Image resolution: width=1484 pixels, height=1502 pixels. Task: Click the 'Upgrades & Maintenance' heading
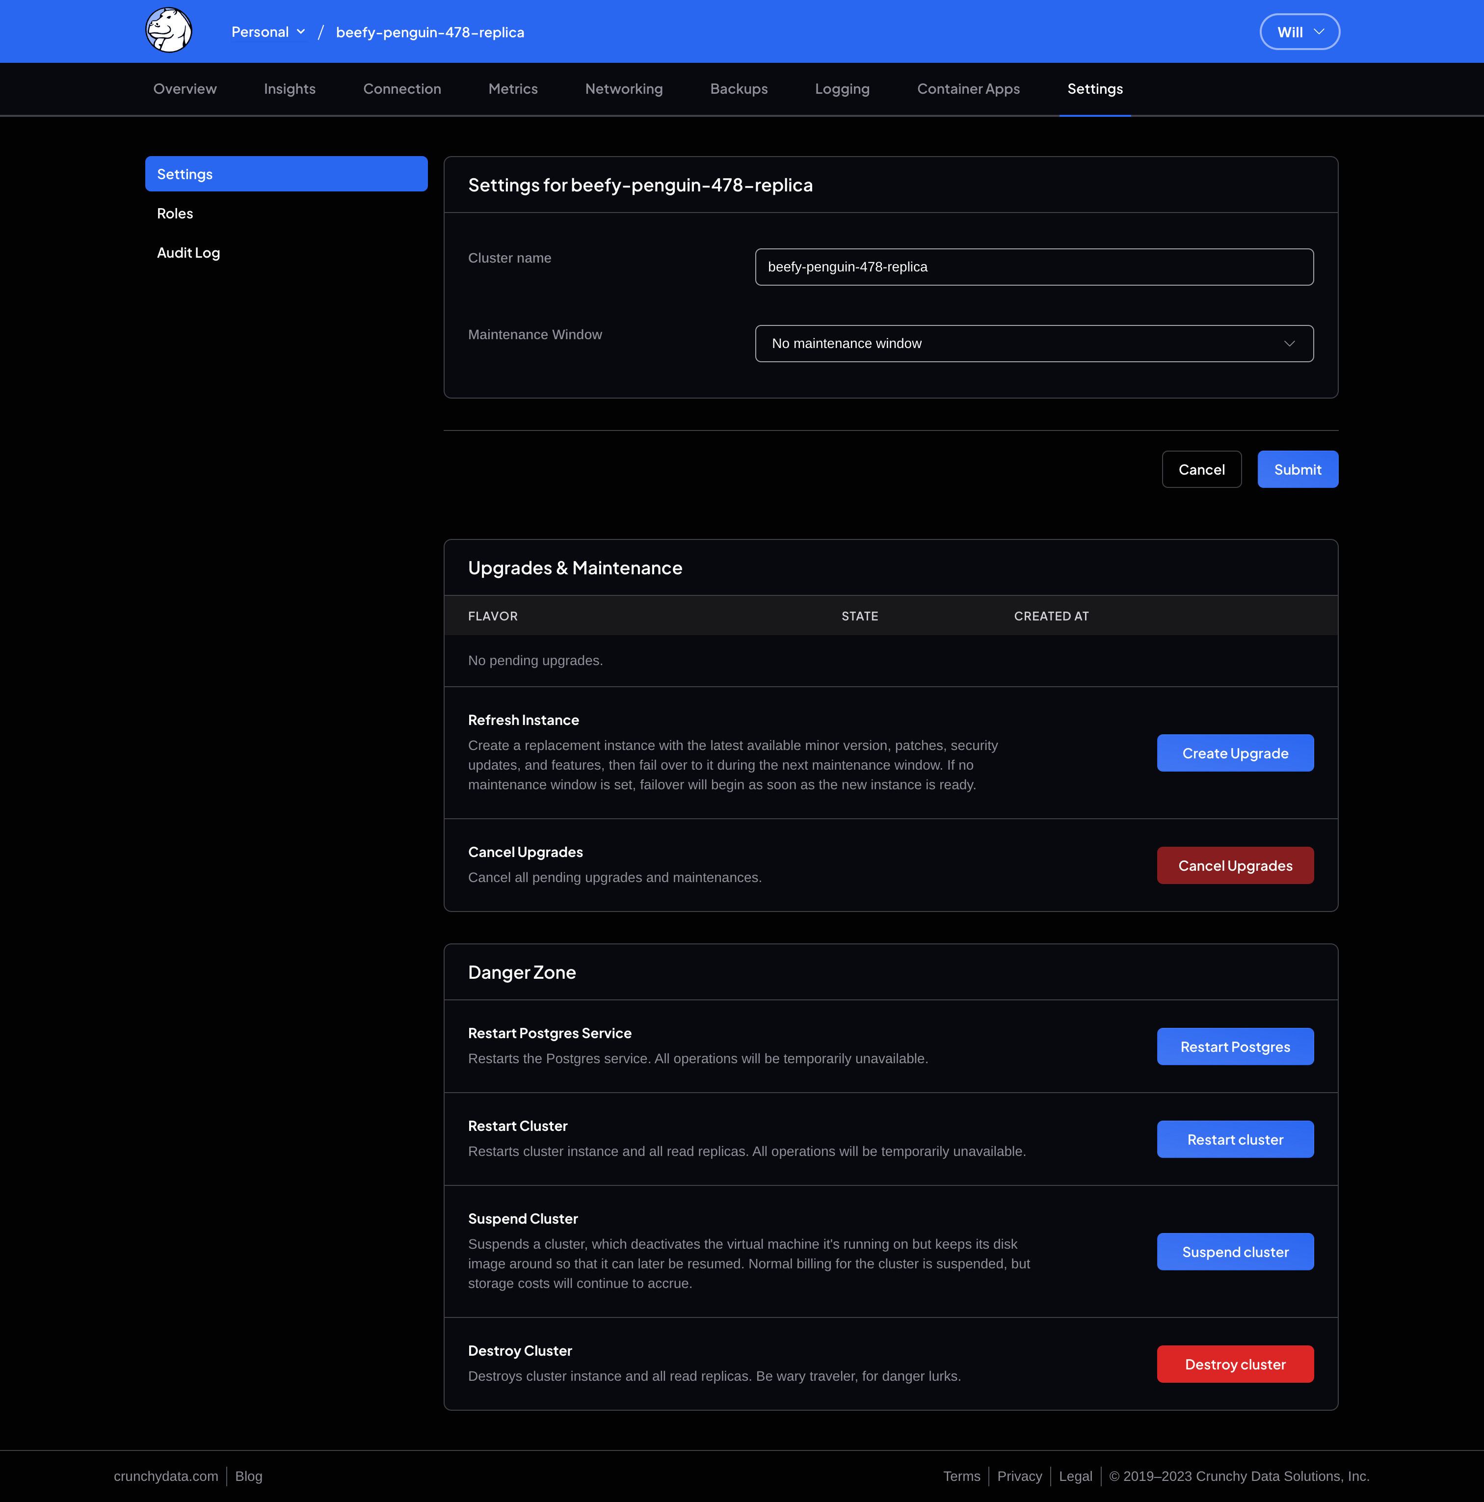(x=575, y=568)
